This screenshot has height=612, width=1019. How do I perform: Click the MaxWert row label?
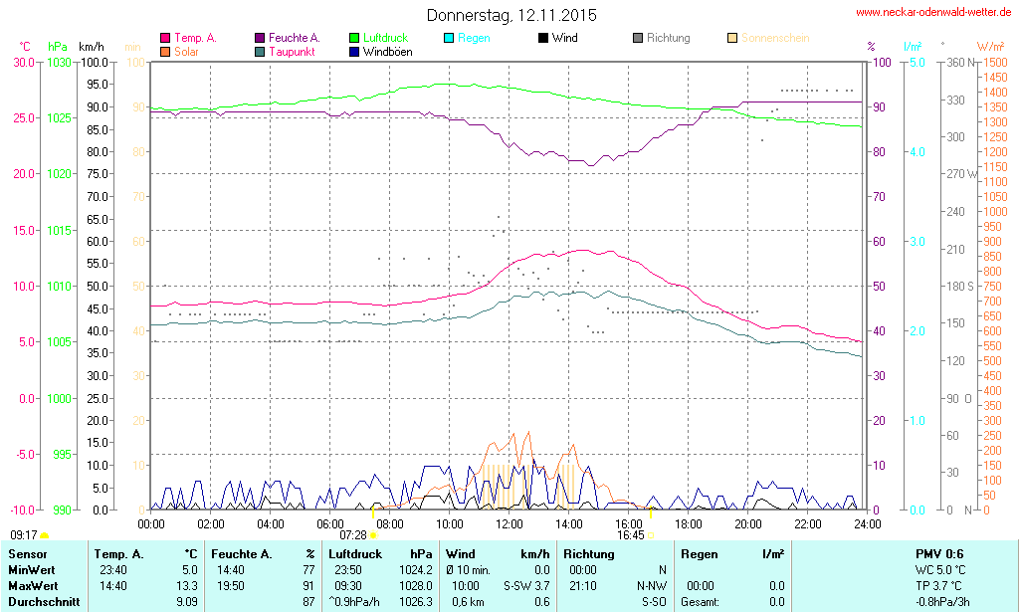point(33,586)
